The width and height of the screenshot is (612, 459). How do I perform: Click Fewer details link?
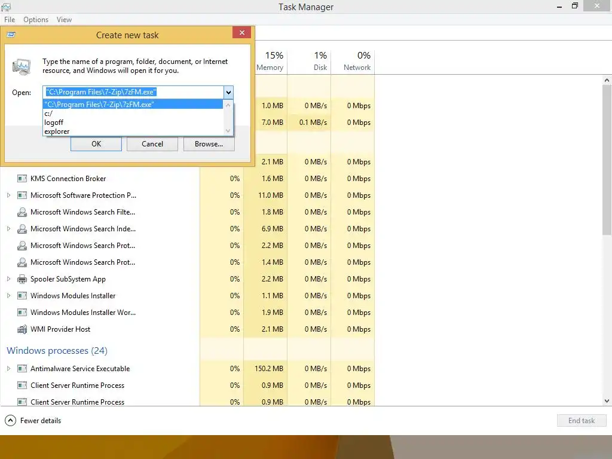(41, 421)
